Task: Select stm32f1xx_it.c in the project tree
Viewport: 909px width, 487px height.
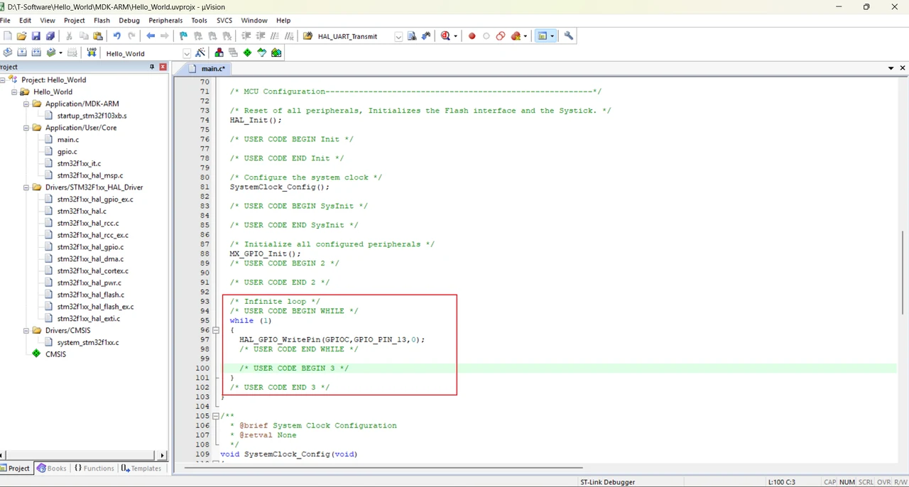Action: [79, 164]
